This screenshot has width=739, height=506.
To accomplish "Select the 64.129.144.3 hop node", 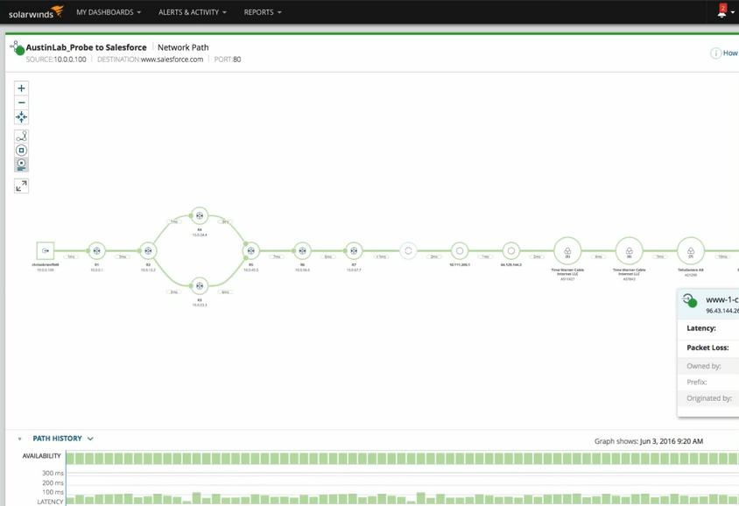I will point(510,250).
